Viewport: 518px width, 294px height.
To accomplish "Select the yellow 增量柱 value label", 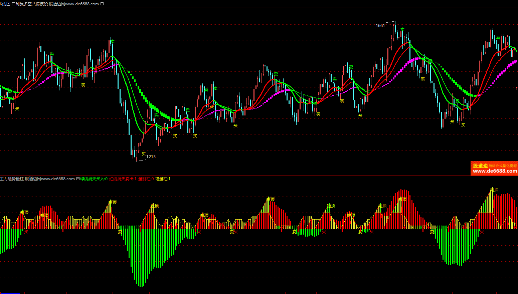I will point(163,179).
